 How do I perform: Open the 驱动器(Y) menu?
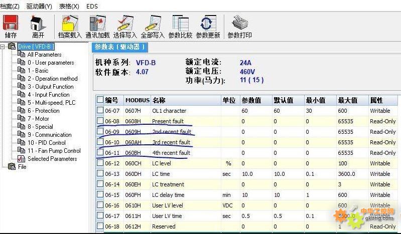[x=39, y=7]
